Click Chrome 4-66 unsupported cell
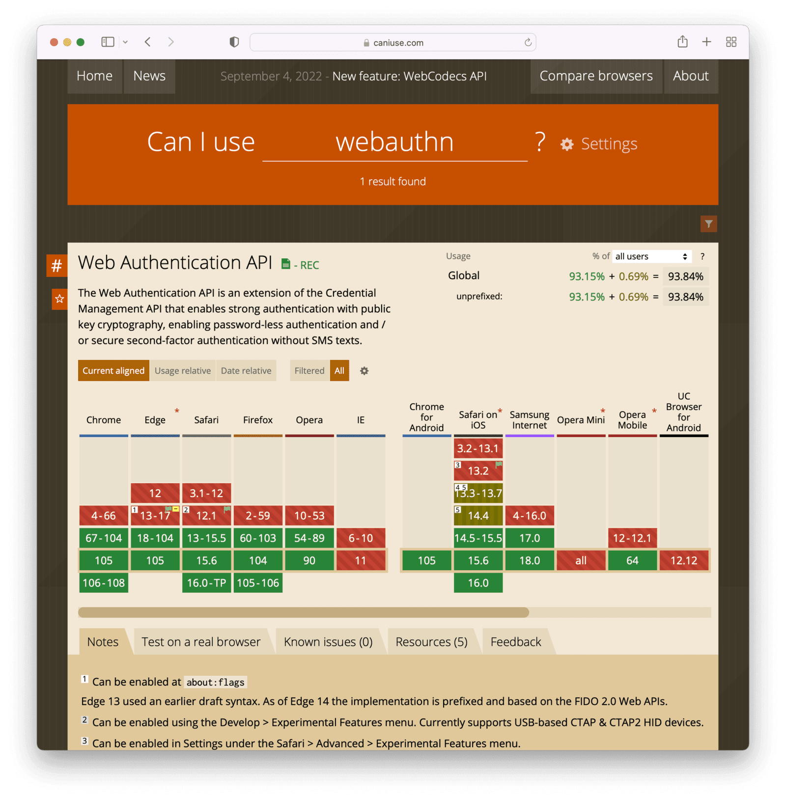 tap(104, 516)
